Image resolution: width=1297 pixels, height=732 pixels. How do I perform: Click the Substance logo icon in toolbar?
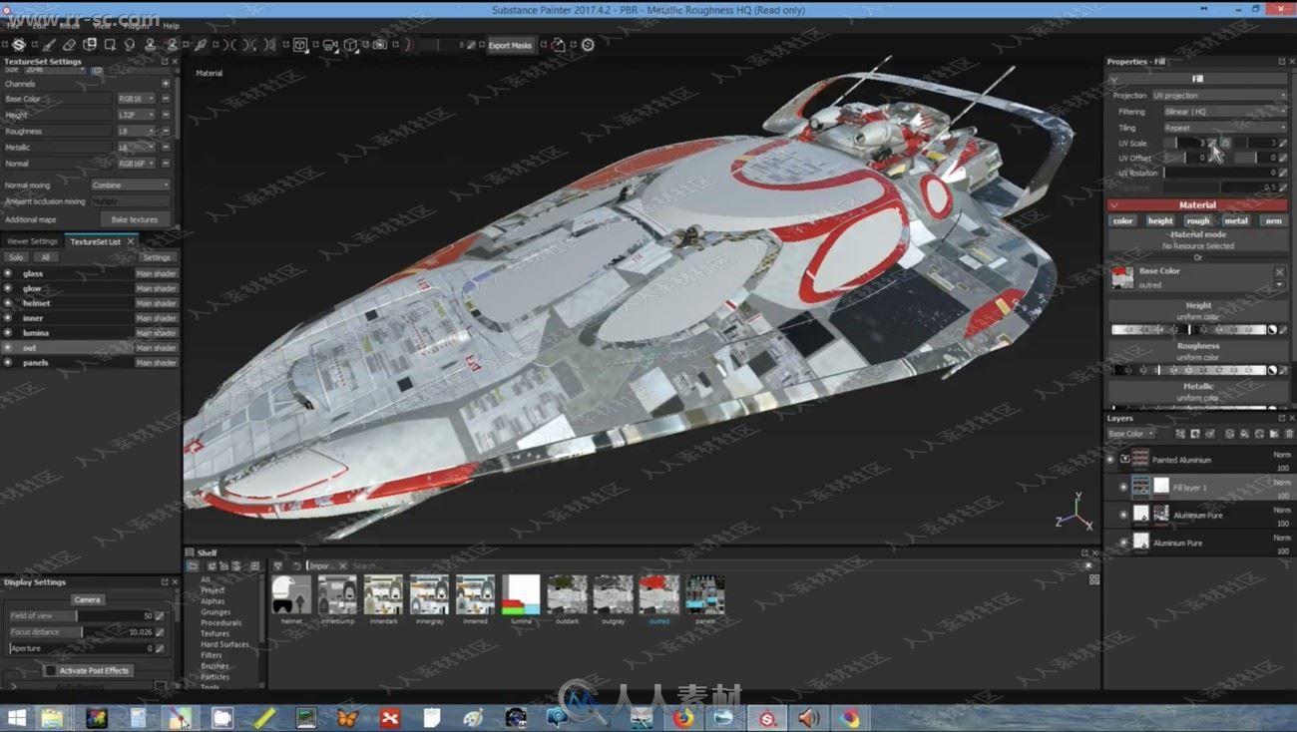click(19, 45)
